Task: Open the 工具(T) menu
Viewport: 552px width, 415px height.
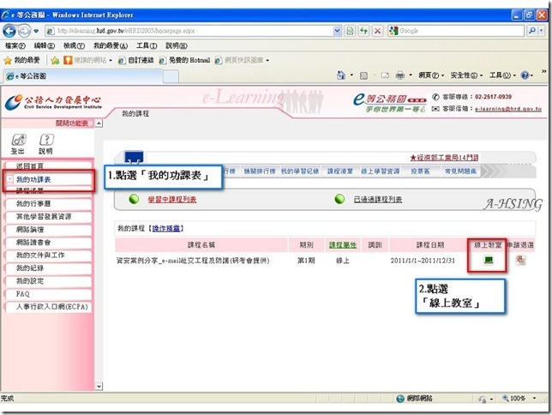Action: pyautogui.click(x=147, y=45)
